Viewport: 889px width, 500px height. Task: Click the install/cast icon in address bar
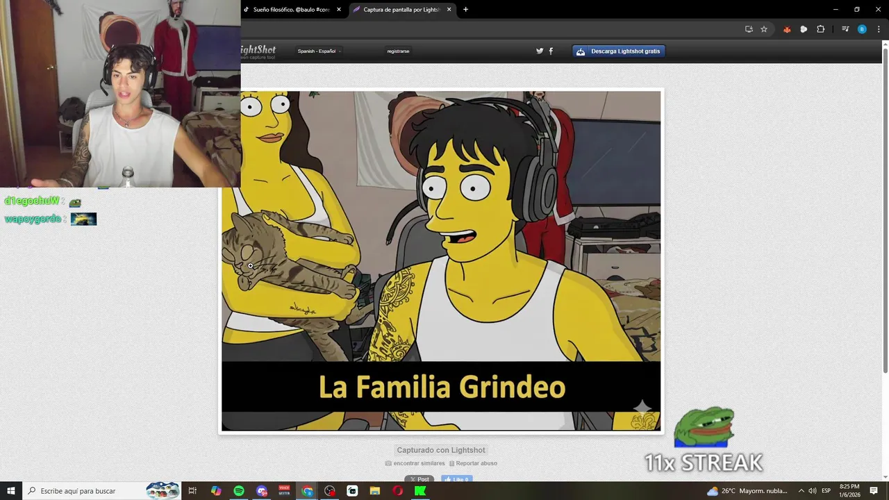tap(749, 29)
